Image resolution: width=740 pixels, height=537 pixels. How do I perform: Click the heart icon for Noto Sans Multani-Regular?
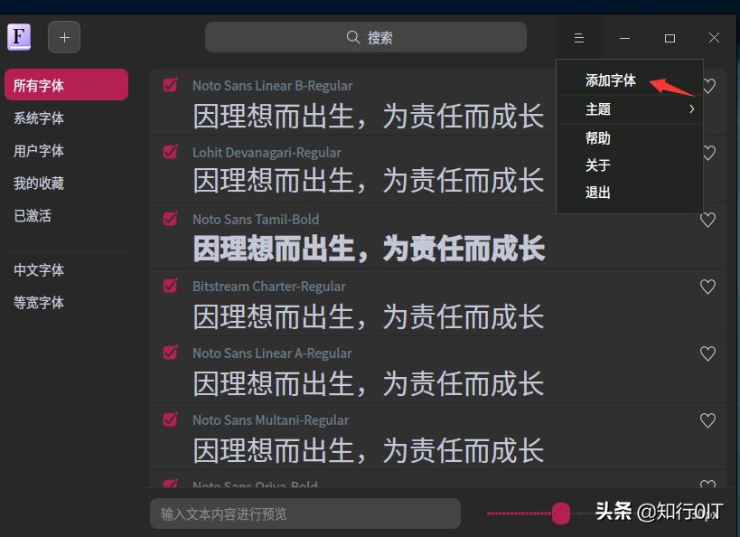coord(707,420)
